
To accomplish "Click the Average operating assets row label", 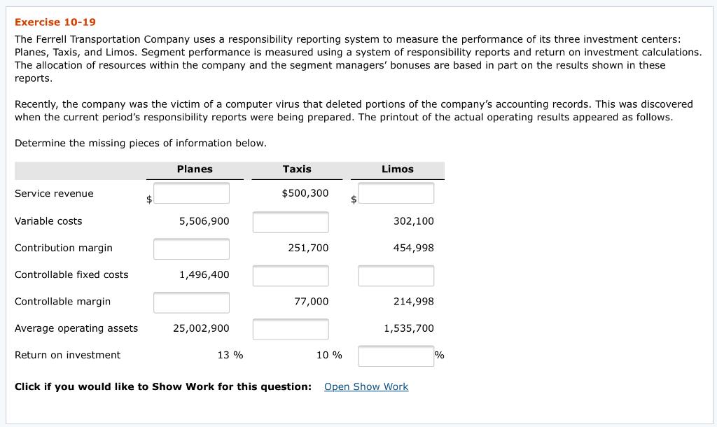I will click(76, 328).
